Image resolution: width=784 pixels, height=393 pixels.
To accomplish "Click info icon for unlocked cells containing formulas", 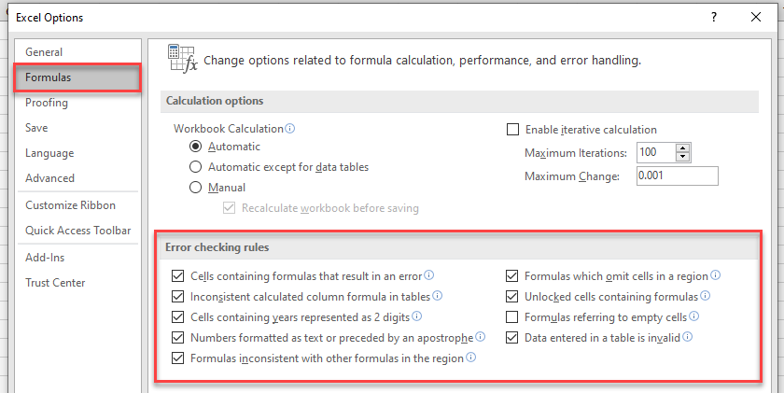I will [706, 296].
